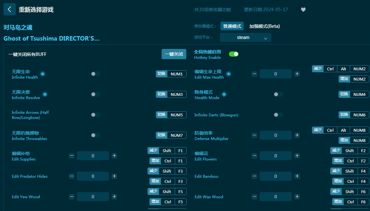Decrease Edit Predator Hides with minus
This screenshot has height=211, width=370.
pyautogui.click(x=72, y=176)
